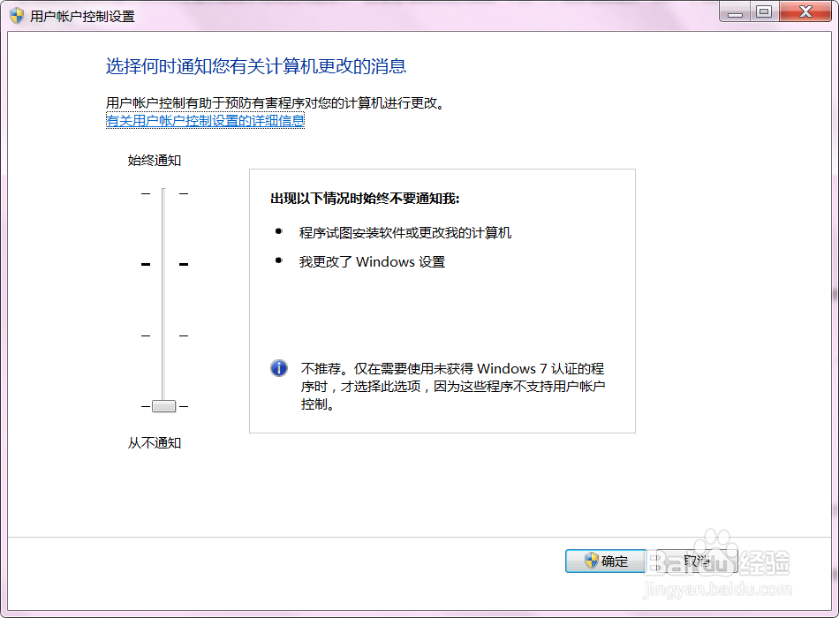Click the 始终通知 label above the slider
Screen dimensions: 839x618
click(153, 160)
